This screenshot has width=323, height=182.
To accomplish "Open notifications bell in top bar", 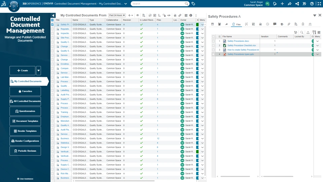I will [275, 4].
